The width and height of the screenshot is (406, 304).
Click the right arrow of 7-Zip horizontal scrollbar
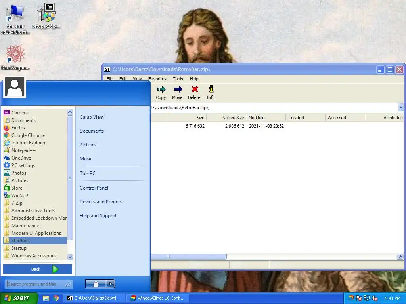pyautogui.click(x=400, y=256)
